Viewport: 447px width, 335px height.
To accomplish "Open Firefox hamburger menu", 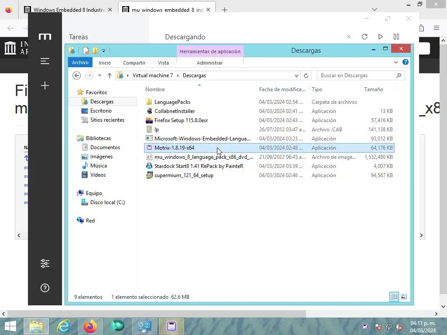I will pyautogui.click(x=437, y=28).
